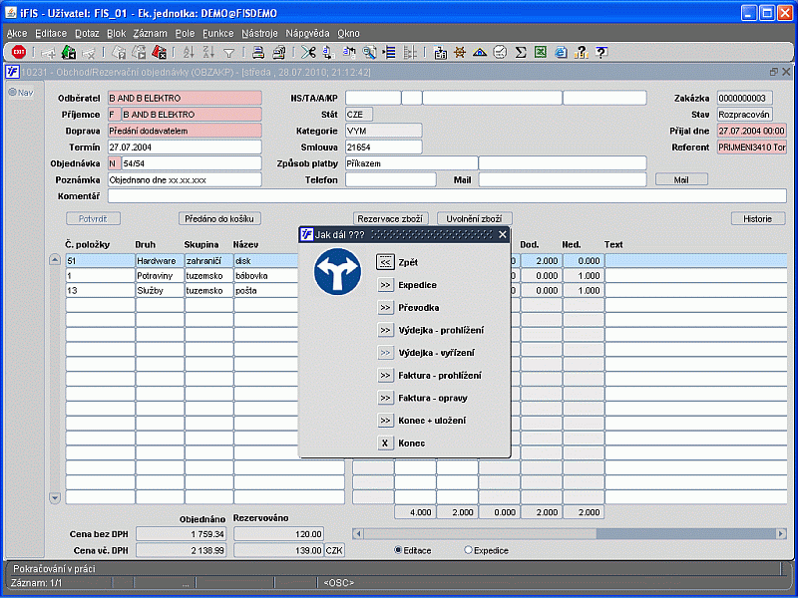Viewport: 798px width, 598px height.
Task: Click the Historie button
Action: click(757, 218)
